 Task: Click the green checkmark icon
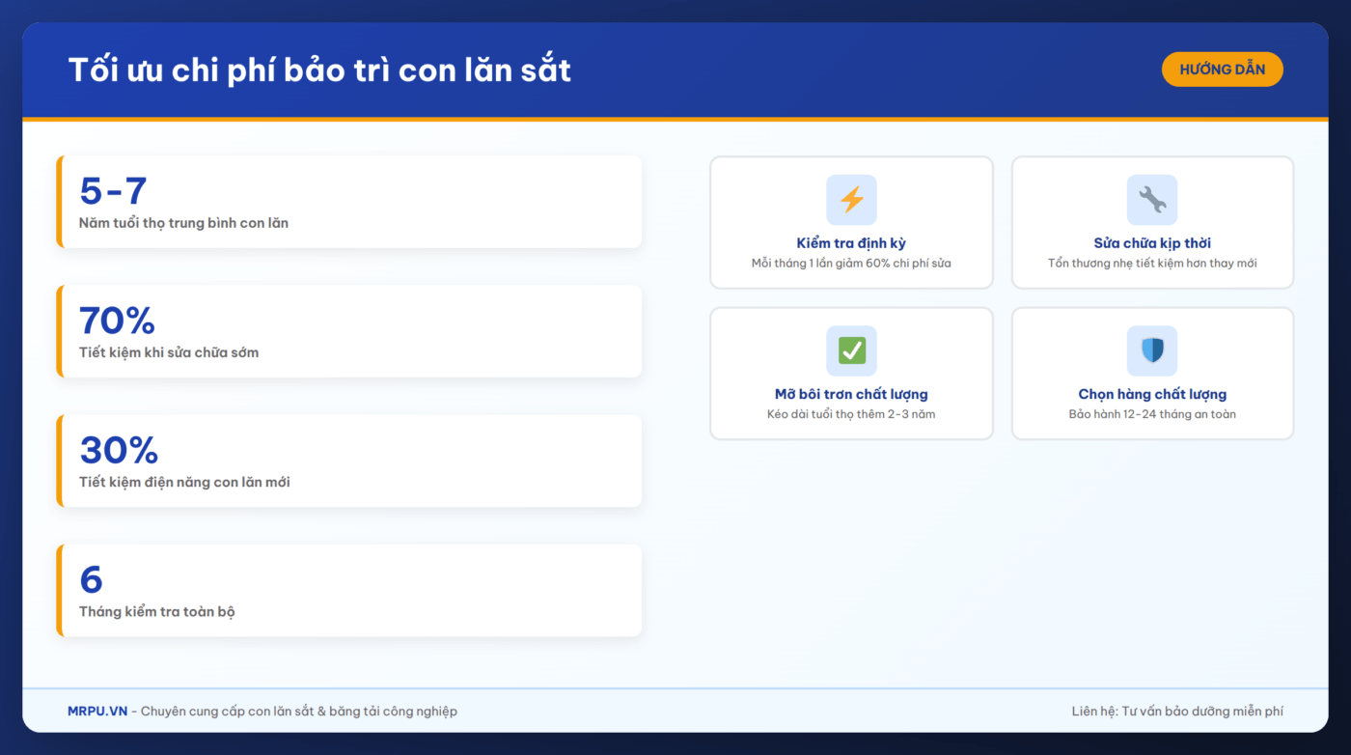851,350
